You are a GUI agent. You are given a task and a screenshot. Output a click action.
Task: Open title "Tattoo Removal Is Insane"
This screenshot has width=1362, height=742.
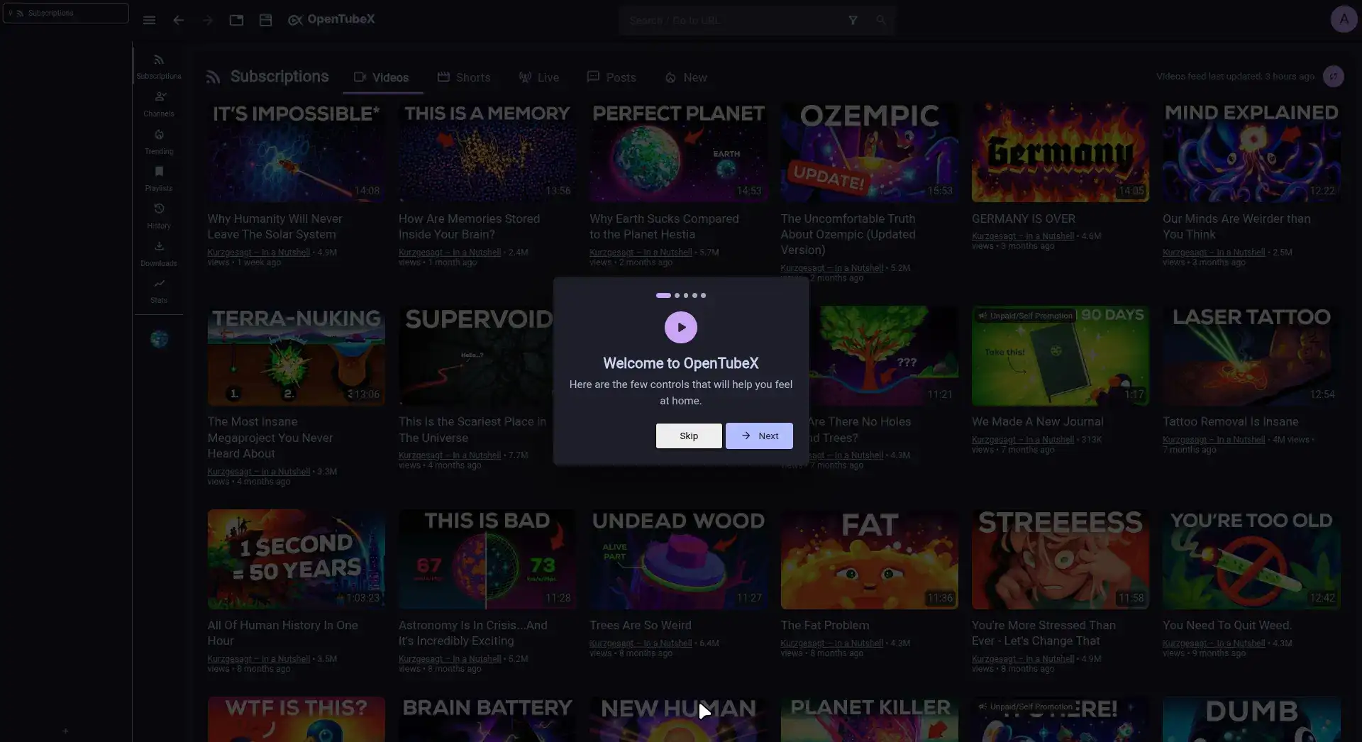(x=1231, y=421)
